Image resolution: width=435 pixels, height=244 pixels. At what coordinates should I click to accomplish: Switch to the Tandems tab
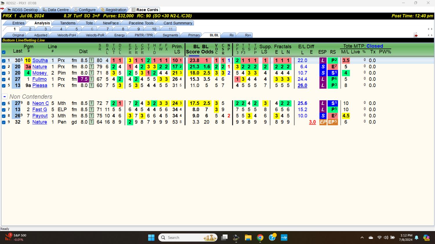(x=68, y=23)
